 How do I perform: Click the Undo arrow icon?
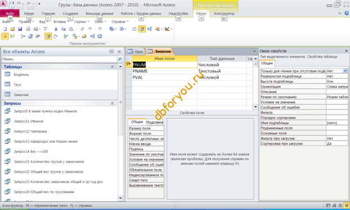90,29
